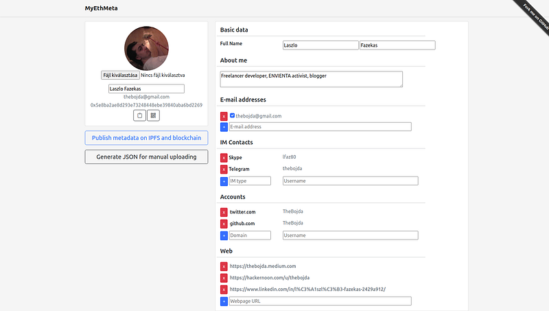
Task: Add new IM contact with plus button
Action: [224, 181]
